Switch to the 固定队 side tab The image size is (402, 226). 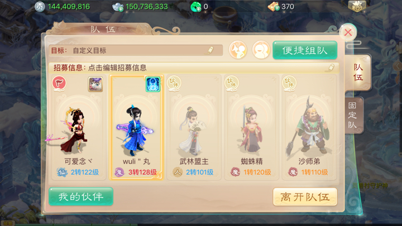352,116
